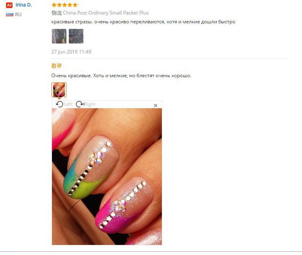
Task: Click the rotate Left arrow icon
Action: 60,104
